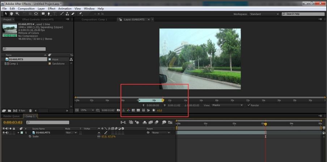Click 8 bpc color depth button

(22, 111)
